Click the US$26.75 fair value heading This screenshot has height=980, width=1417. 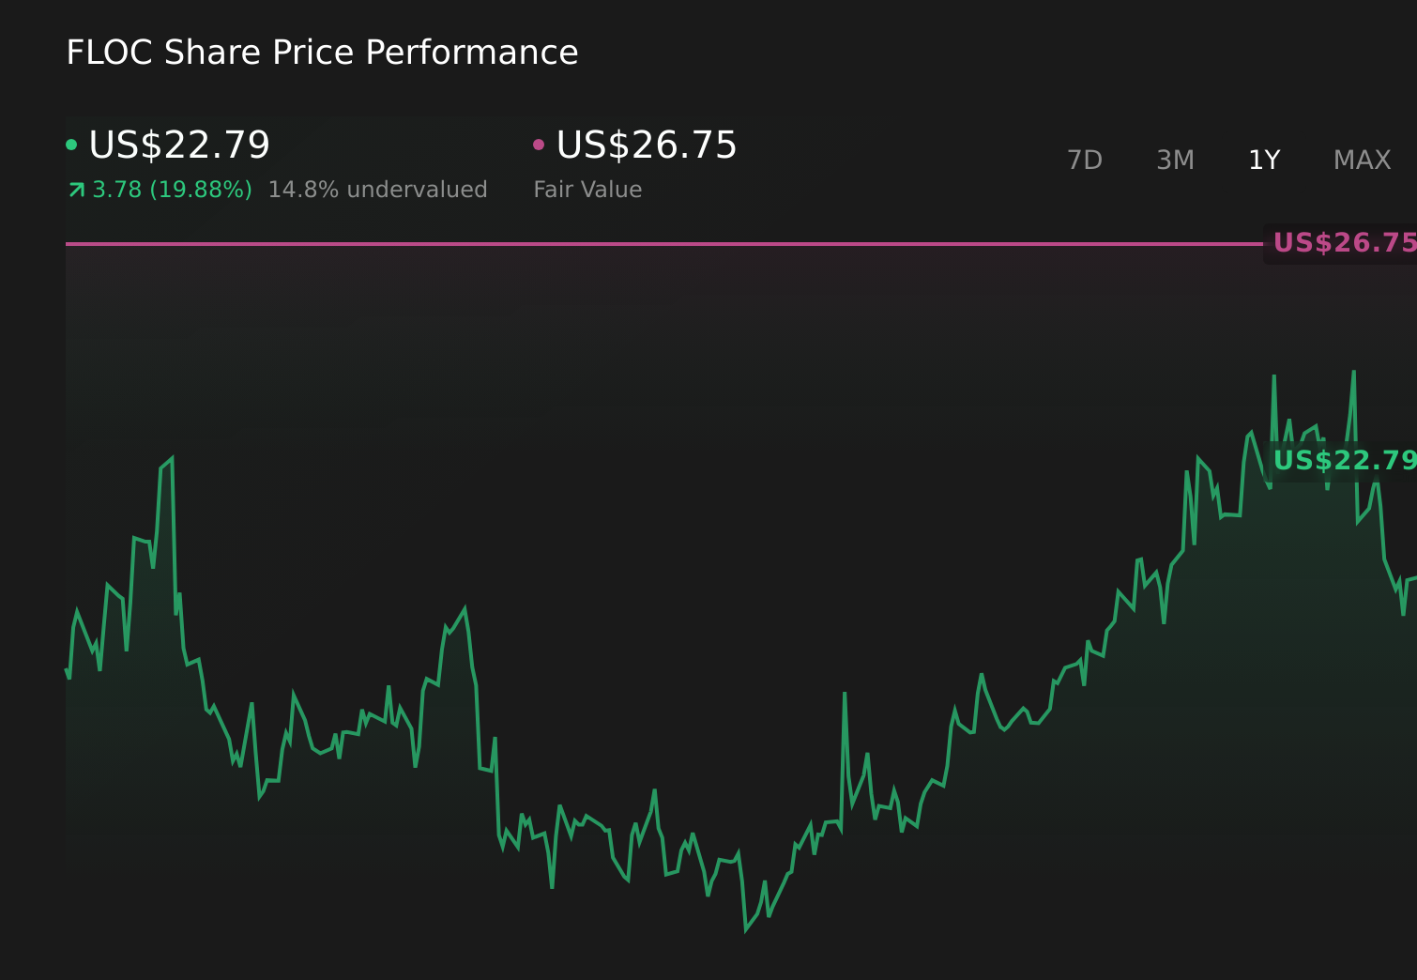coord(645,145)
